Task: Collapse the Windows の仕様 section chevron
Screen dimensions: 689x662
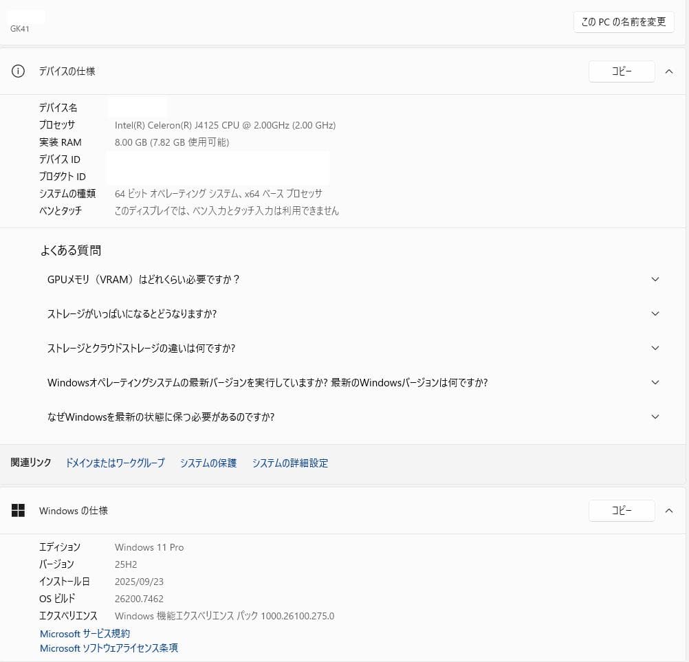Action: tap(669, 511)
